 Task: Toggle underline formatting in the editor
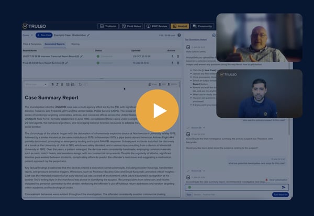click(x=62, y=85)
